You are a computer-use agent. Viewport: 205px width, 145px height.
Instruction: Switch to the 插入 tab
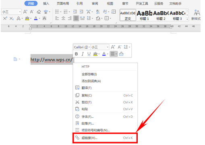click(x=46, y=4)
